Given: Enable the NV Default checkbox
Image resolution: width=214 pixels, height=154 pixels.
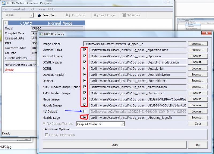Looking at the screenshot, I should click(85, 111).
